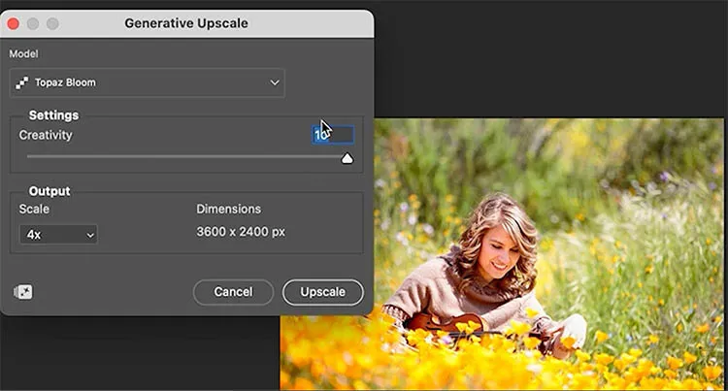Open the Scale 4x dropdown
This screenshot has height=391, width=728.
58,235
